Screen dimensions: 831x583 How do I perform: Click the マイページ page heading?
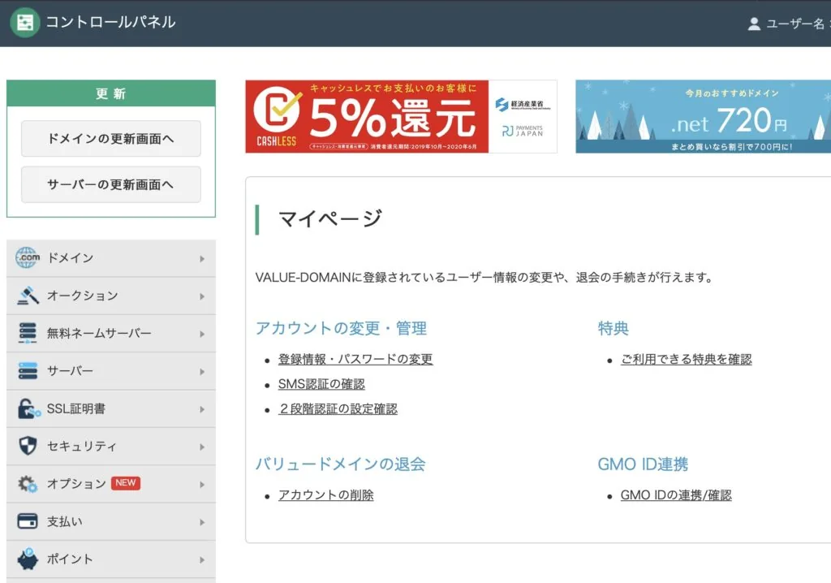coord(329,218)
